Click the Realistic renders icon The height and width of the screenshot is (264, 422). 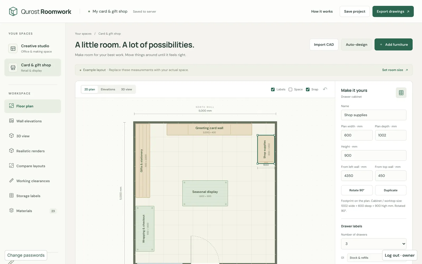click(11, 150)
